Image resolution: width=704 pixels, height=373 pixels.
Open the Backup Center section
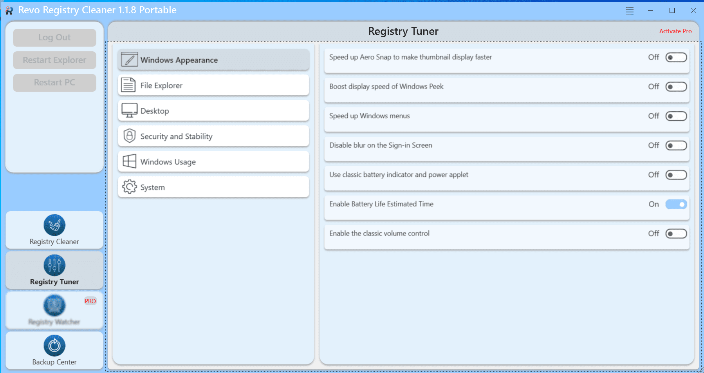(54, 350)
